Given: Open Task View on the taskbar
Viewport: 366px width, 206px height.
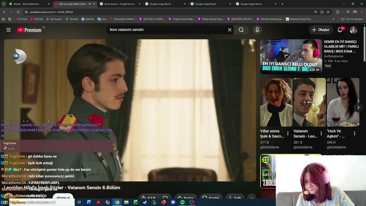Looking at the screenshot, I should tap(79, 202).
